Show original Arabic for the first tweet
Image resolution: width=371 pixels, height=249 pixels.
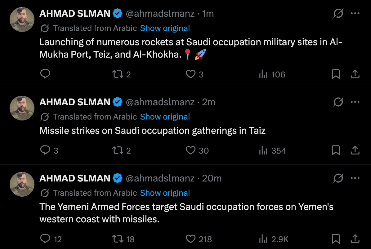[x=165, y=28]
